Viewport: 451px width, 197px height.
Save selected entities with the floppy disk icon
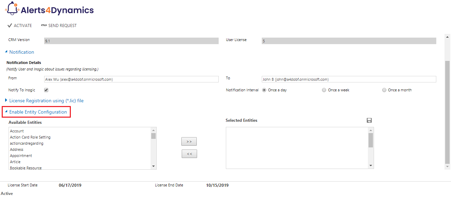click(x=369, y=120)
